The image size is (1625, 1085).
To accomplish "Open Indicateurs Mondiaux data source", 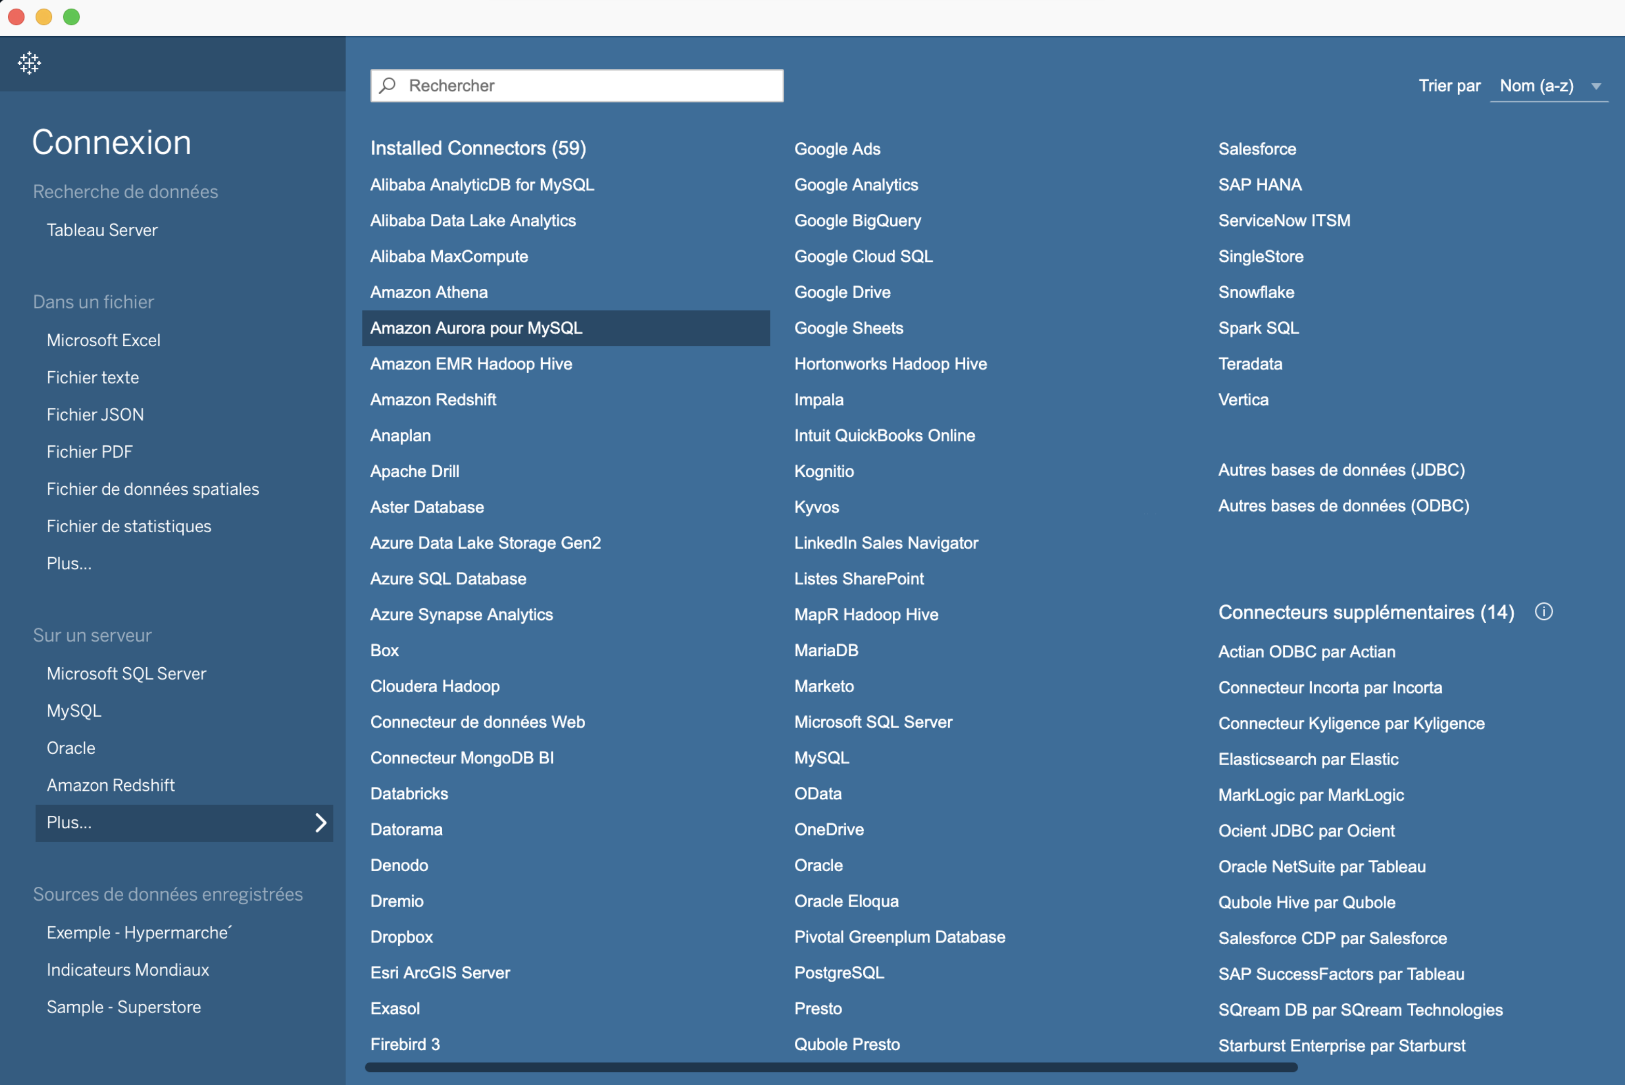I will 127,970.
